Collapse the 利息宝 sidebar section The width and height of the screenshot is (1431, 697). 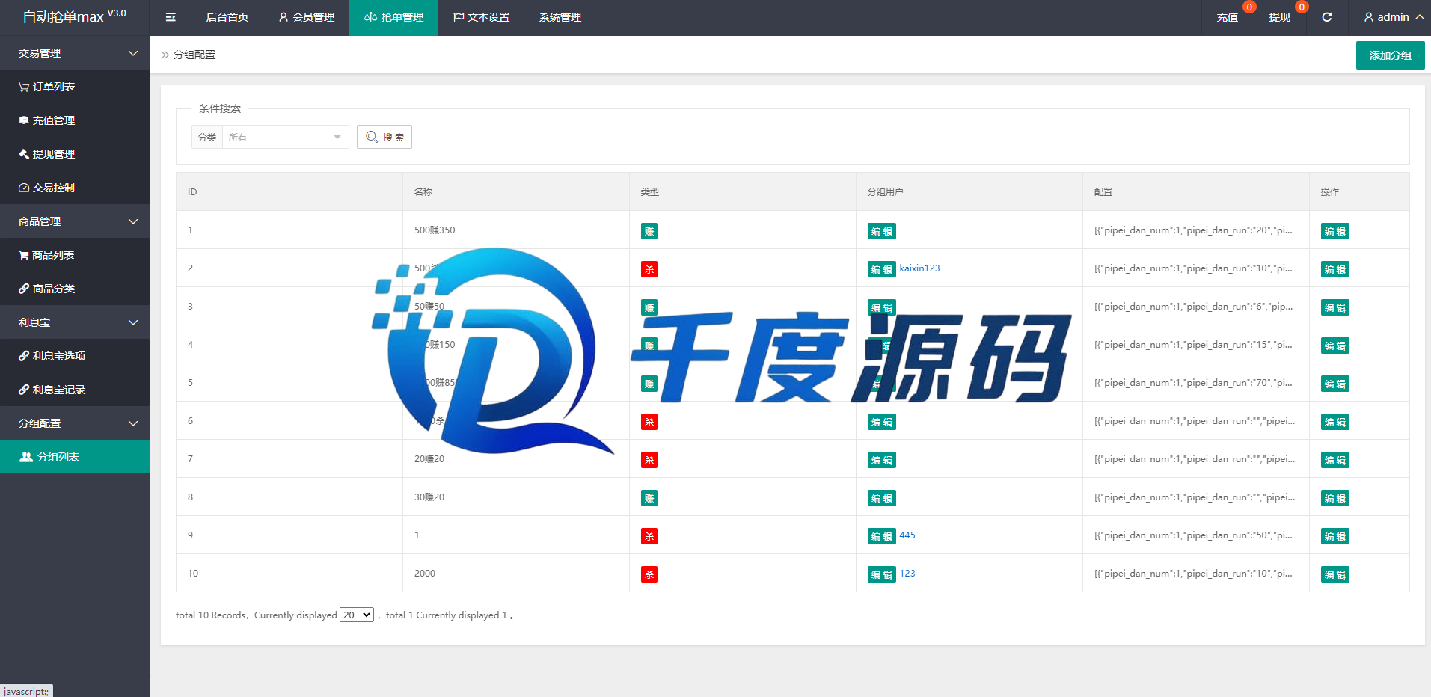click(75, 322)
